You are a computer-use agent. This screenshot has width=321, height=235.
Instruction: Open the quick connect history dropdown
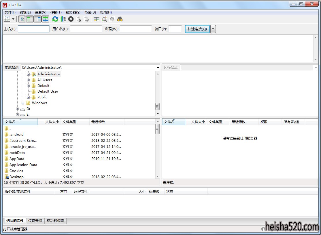point(213,29)
